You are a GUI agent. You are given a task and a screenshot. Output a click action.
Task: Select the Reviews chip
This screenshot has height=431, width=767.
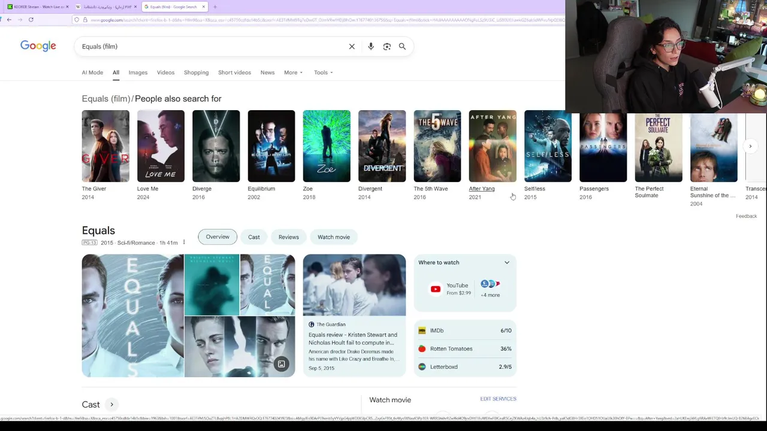(289, 237)
